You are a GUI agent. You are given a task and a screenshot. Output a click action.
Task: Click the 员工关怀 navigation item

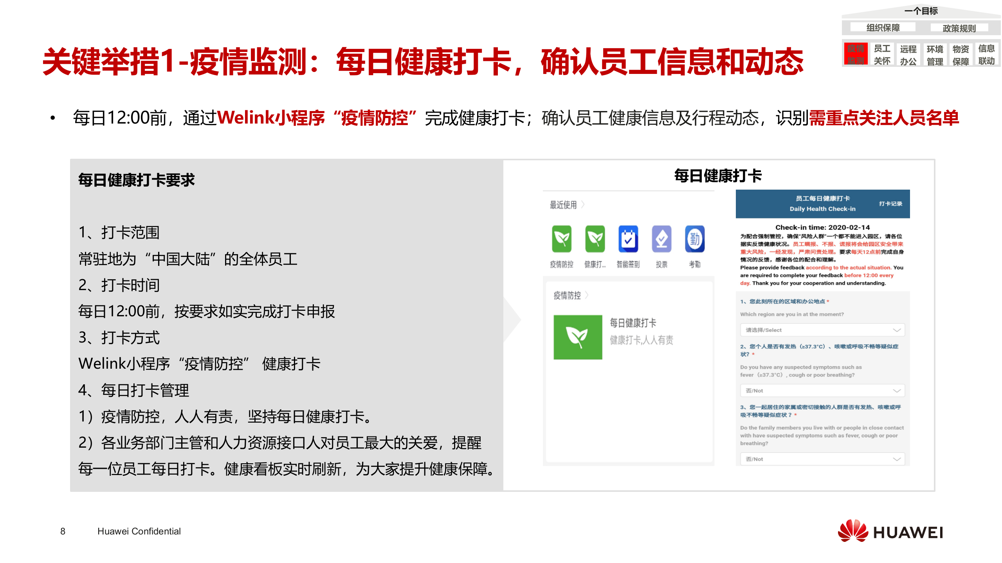pyautogui.click(x=883, y=54)
